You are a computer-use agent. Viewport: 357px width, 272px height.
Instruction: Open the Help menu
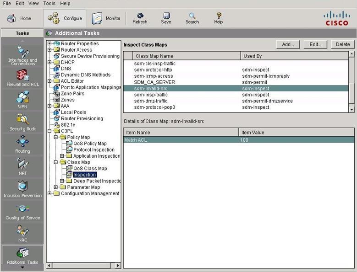click(65, 3)
